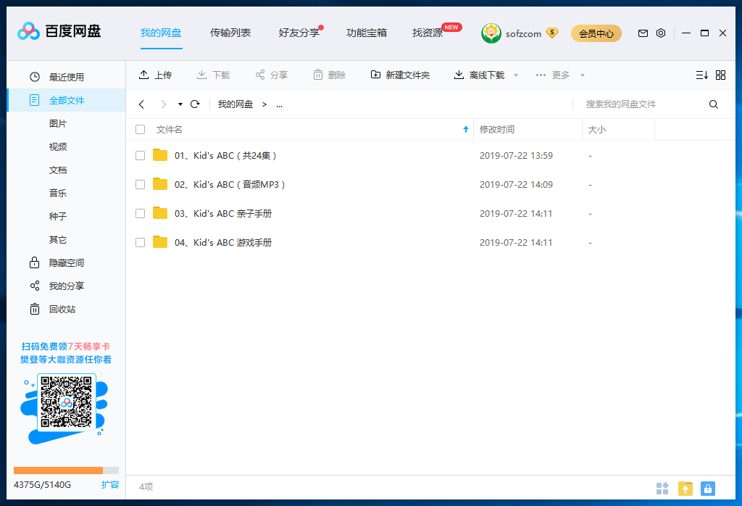Refresh the file list

[195, 104]
